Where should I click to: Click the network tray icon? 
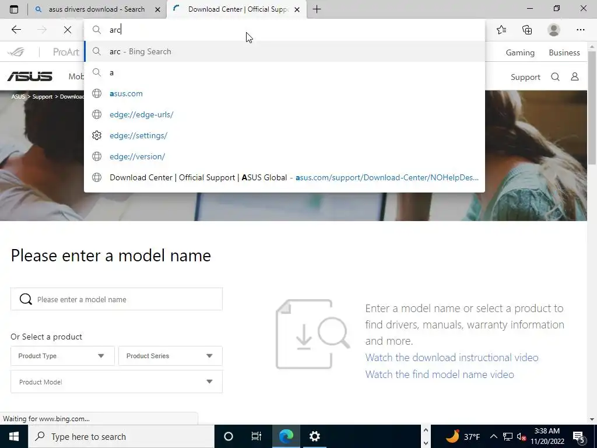click(x=508, y=436)
